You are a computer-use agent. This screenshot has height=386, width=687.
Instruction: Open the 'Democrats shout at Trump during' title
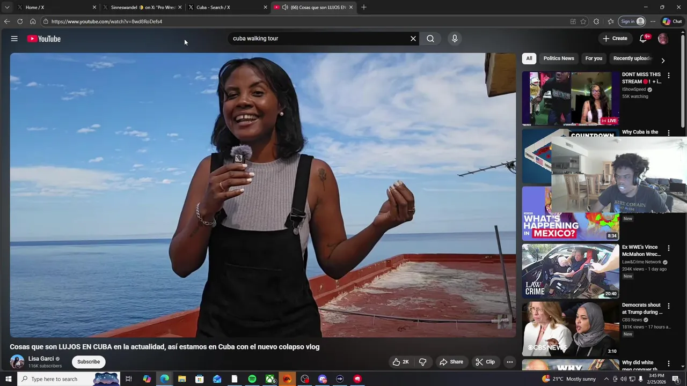coord(642,308)
